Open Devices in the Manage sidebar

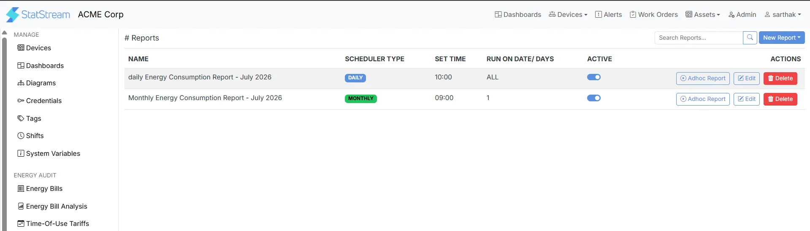pyautogui.click(x=34, y=48)
